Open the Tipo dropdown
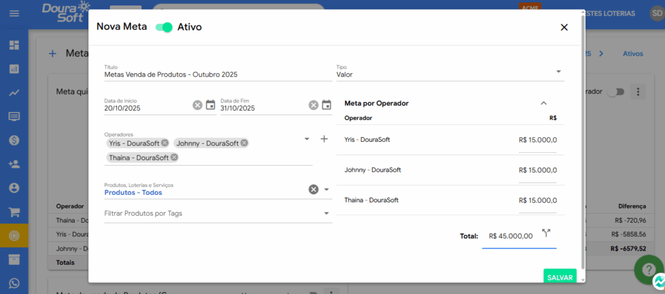The width and height of the screenshot is (665, 294). 558,72
